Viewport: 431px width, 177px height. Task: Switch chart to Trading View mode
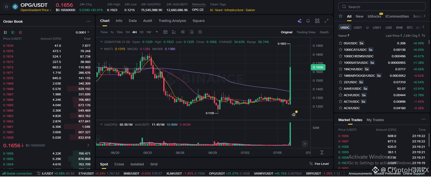pos(306,32)
